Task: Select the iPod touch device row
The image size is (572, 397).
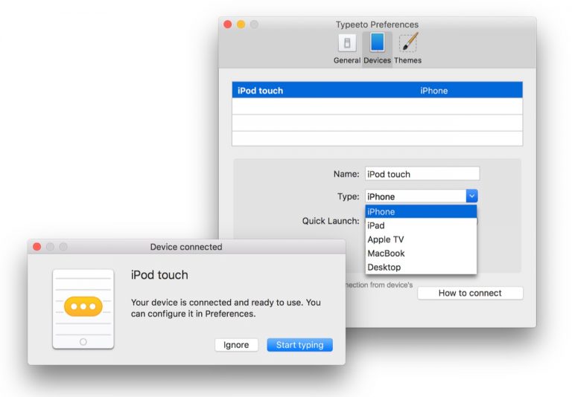Action: point(377,91)
